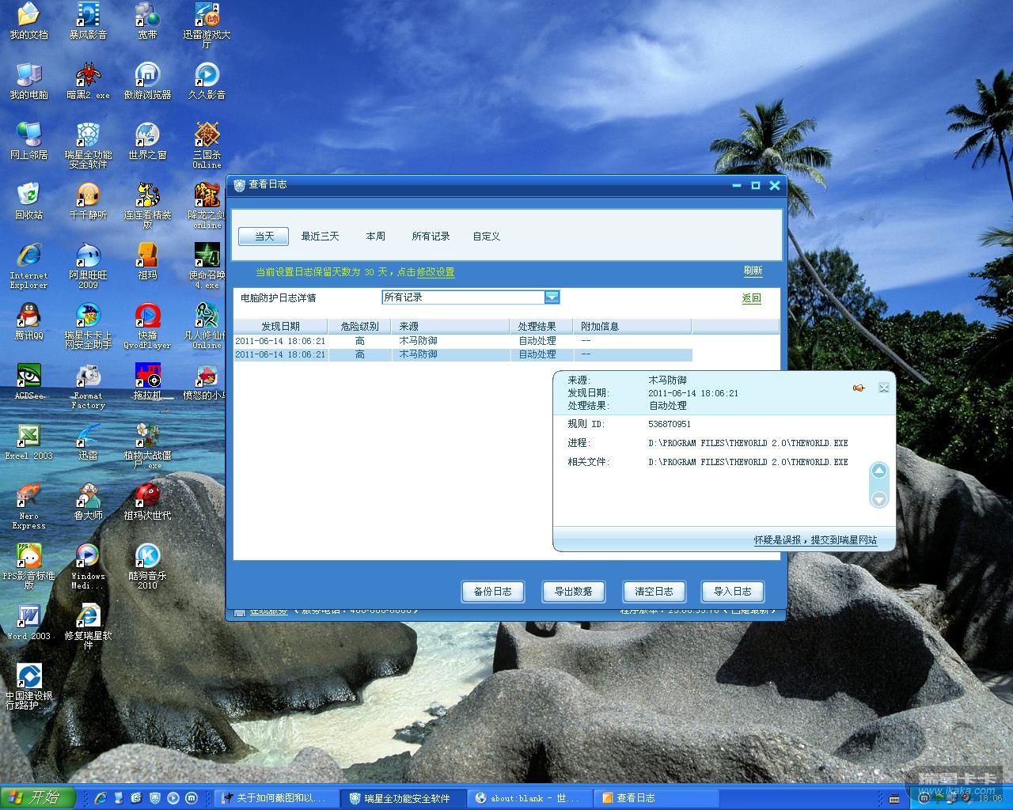Viewport: 1013px width, 810px height.
Task: Select the 腾讯QQ desktop icon
Action: click(x=28, y=321)
